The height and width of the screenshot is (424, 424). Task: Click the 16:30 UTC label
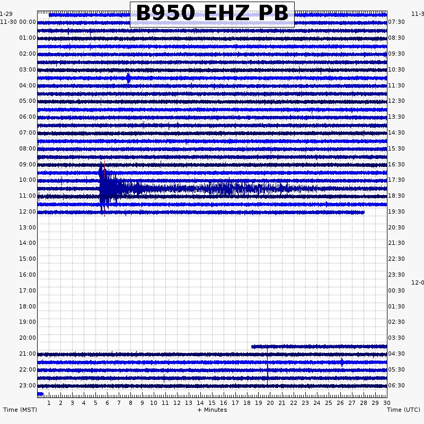click(x=396, y=164)
